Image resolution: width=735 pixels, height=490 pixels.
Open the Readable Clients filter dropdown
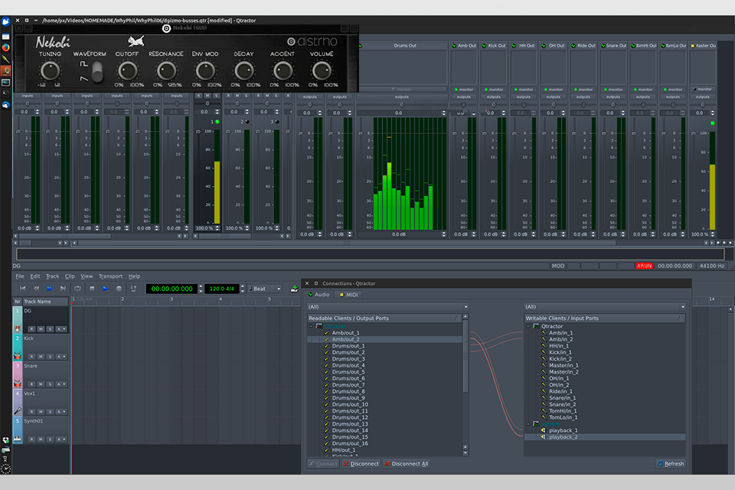tap(389, 307)
